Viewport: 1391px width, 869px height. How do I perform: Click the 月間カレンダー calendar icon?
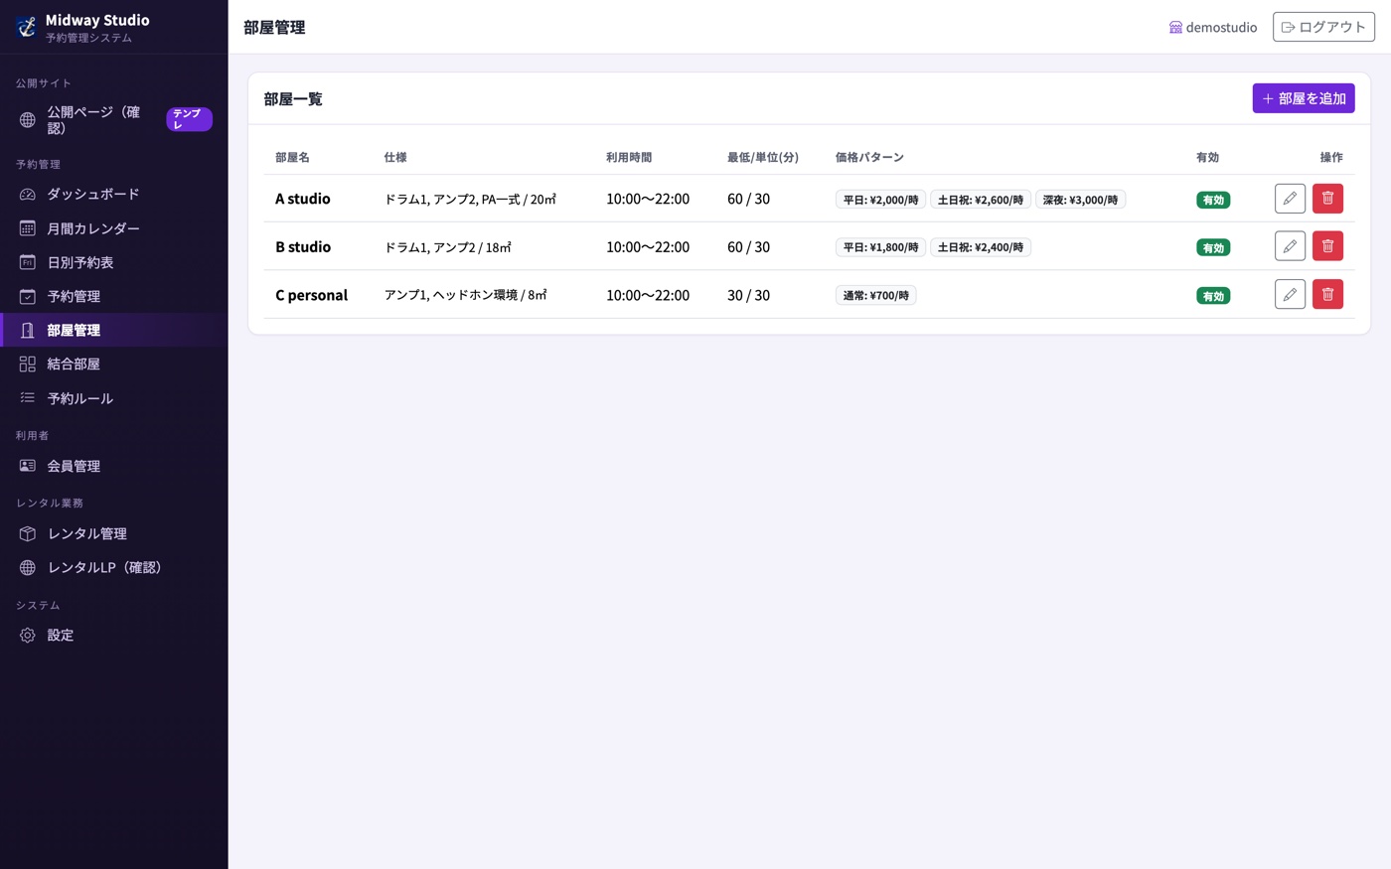[28, 228]
